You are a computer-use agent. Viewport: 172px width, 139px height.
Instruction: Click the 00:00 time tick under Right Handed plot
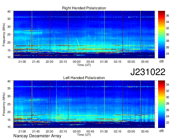[x=77, y=62]
